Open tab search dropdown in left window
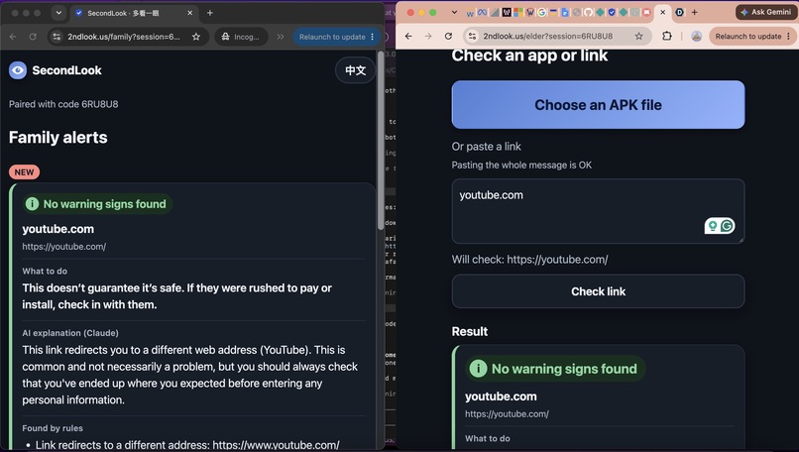The width and height of the screenshot is (799, 452). pos(58,13)
